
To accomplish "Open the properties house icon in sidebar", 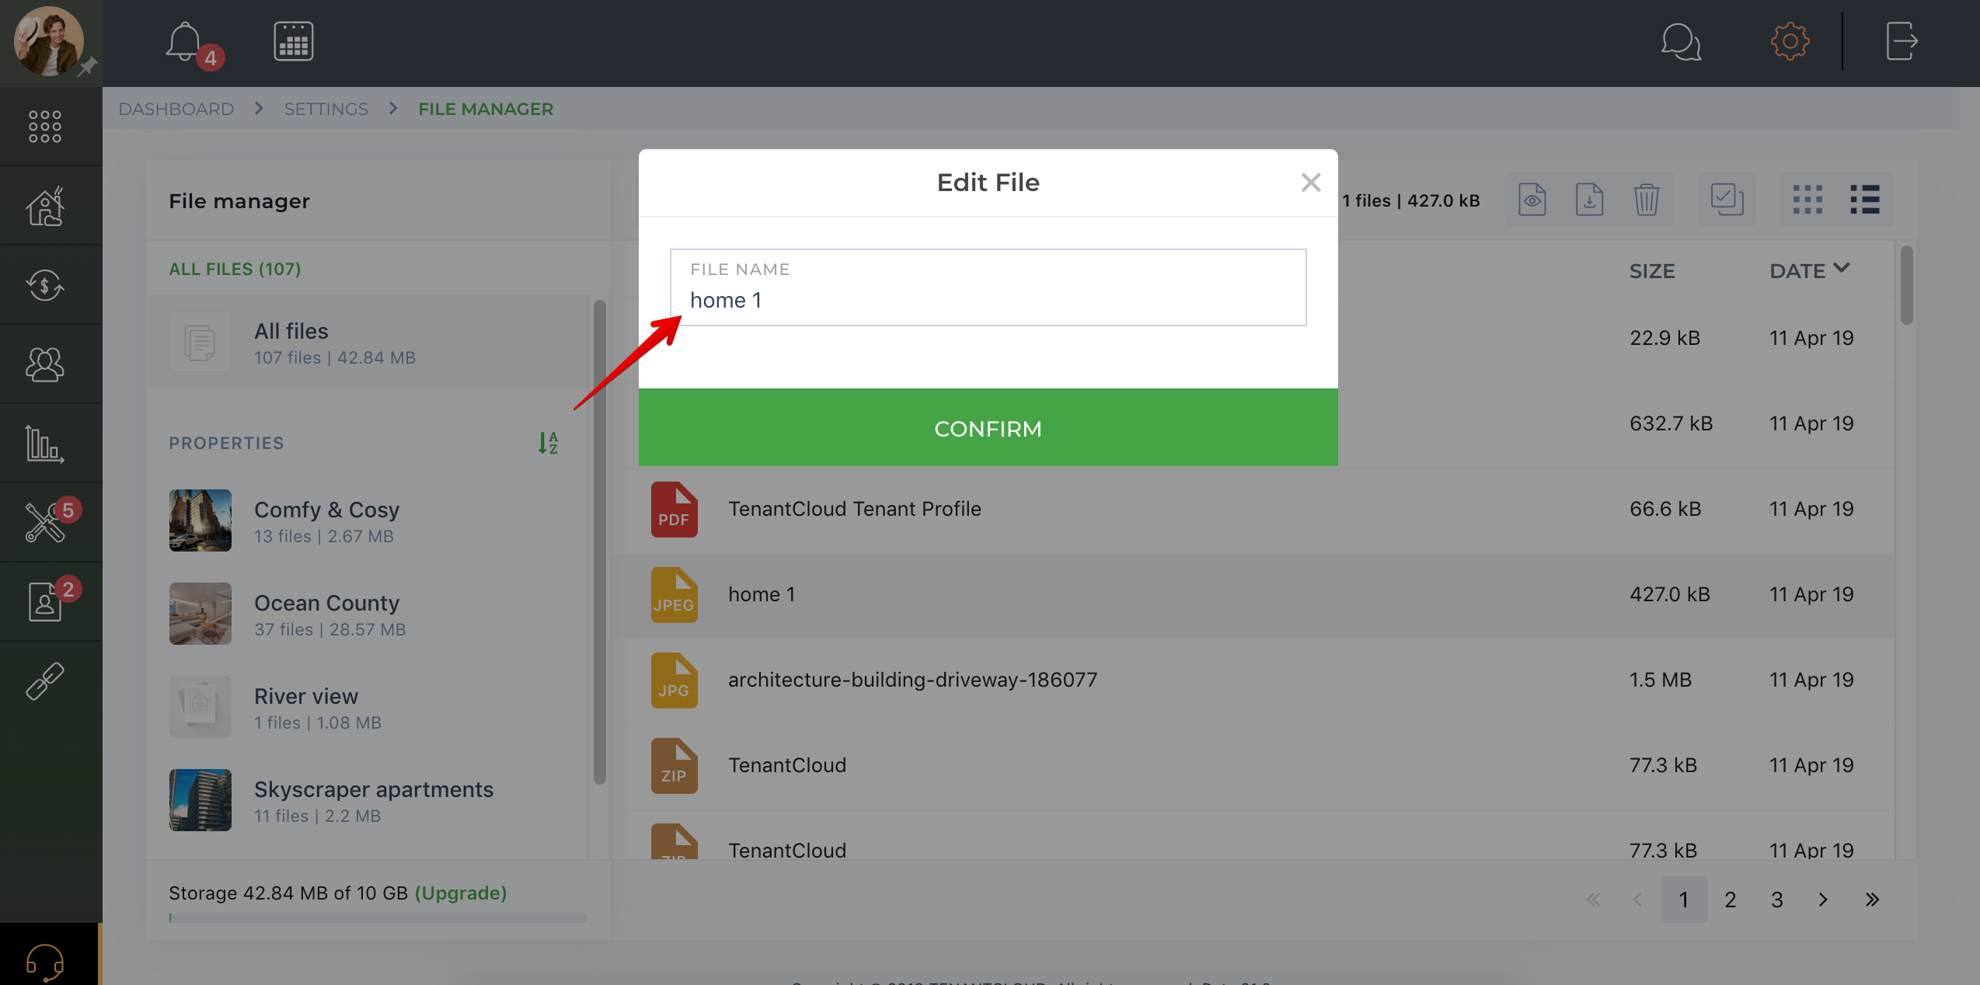I will 45,207.
